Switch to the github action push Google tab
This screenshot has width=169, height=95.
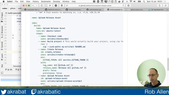click(136, 10)
